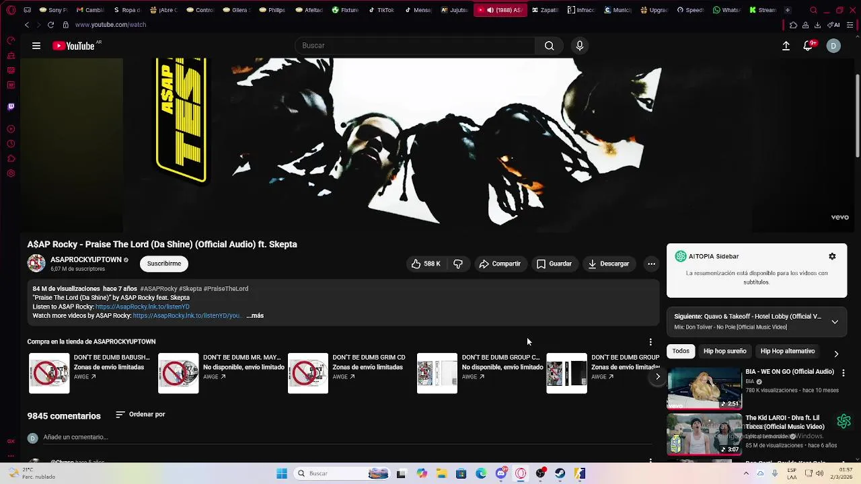
Task: Start voice search with the microphone
Action: (x=580, y=46)
